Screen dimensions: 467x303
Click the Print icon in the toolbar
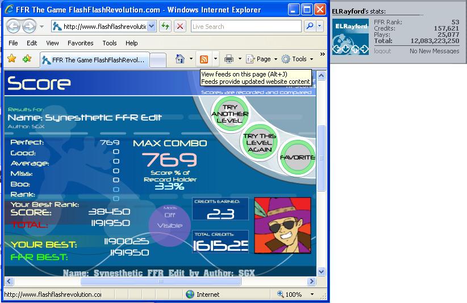pos(229,59)
